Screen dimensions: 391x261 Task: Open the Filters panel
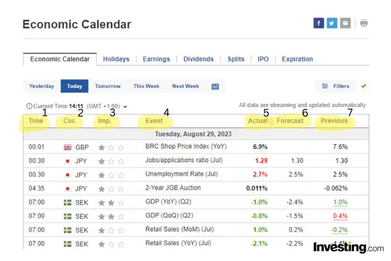pos(336,86)
